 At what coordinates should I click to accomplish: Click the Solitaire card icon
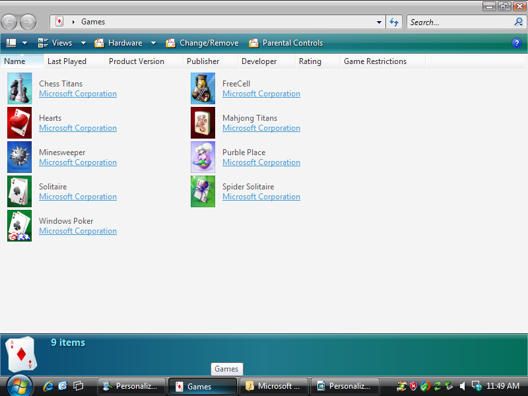coord(20,191)
